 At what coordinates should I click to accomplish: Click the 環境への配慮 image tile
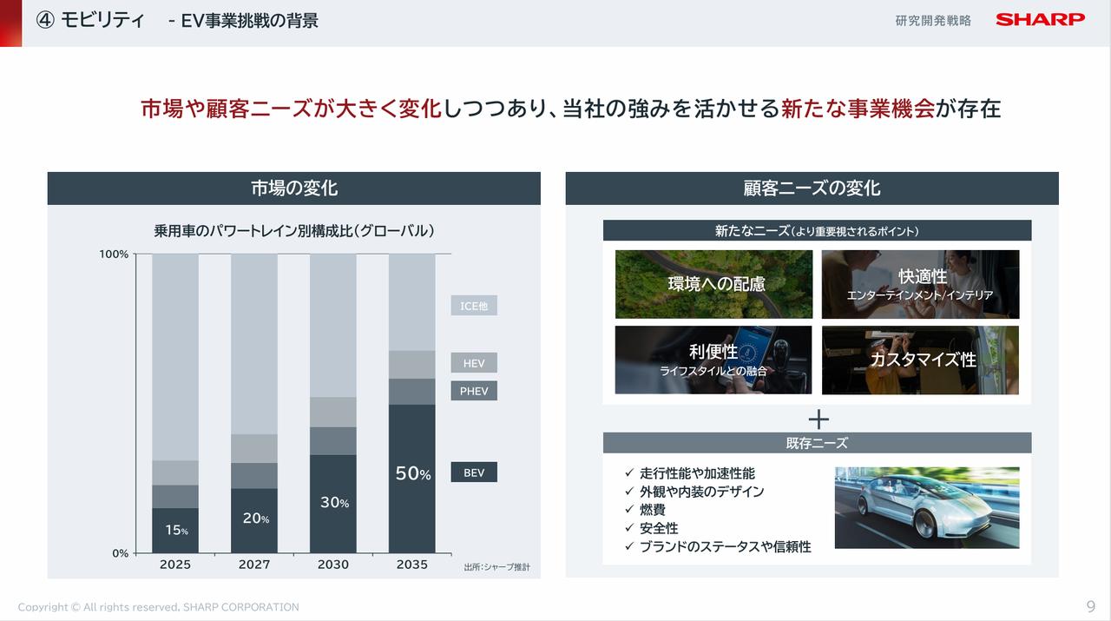pyautogui.click(x=713, y=284)
